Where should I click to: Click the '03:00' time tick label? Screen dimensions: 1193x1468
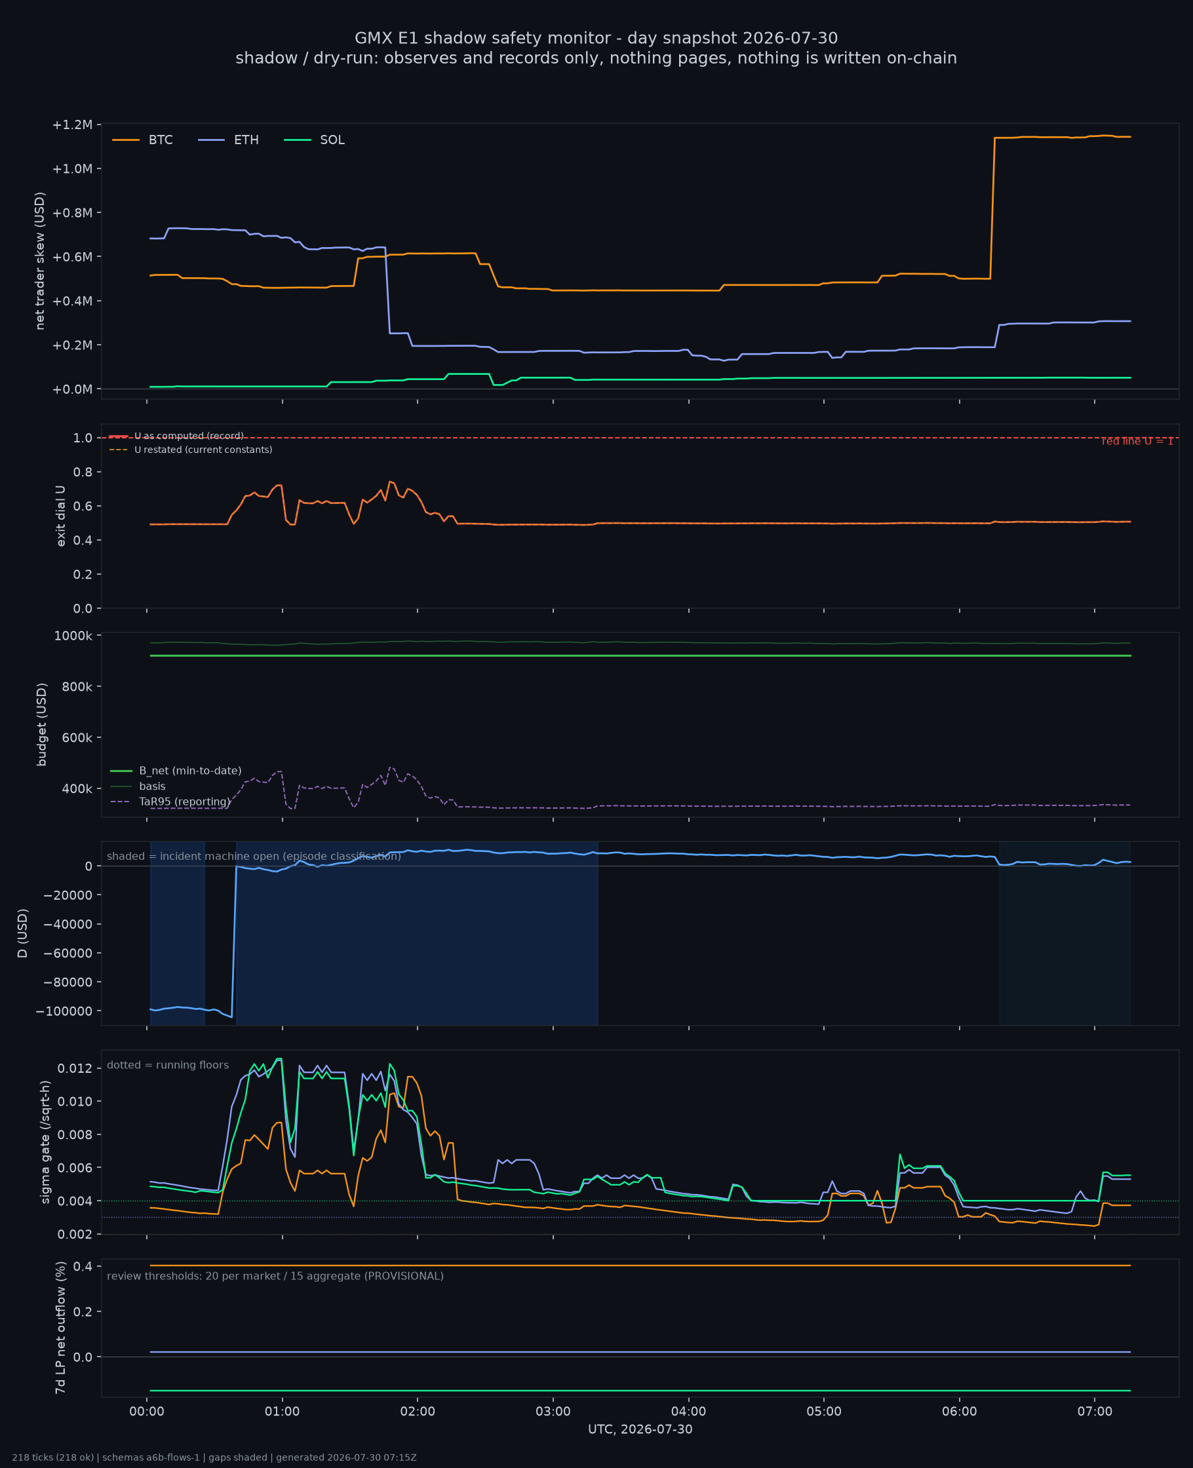pos(553,1412)
